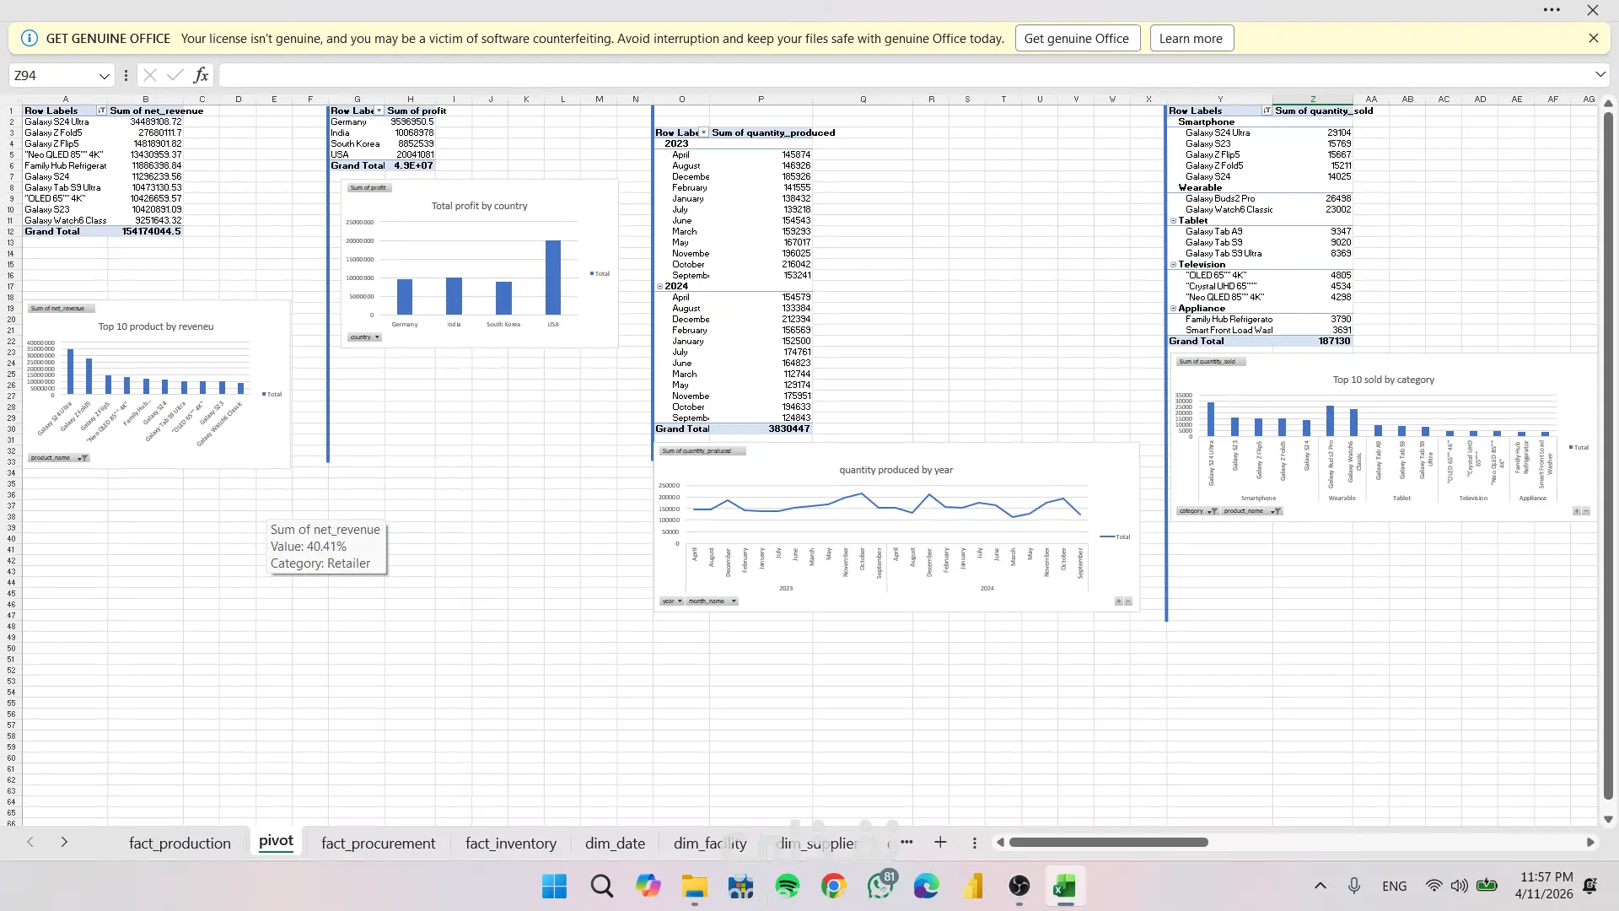Select the Sum of net_revenue chart field button
The height and width of the screenshot is (911, 1619).
tap(60, 309)
